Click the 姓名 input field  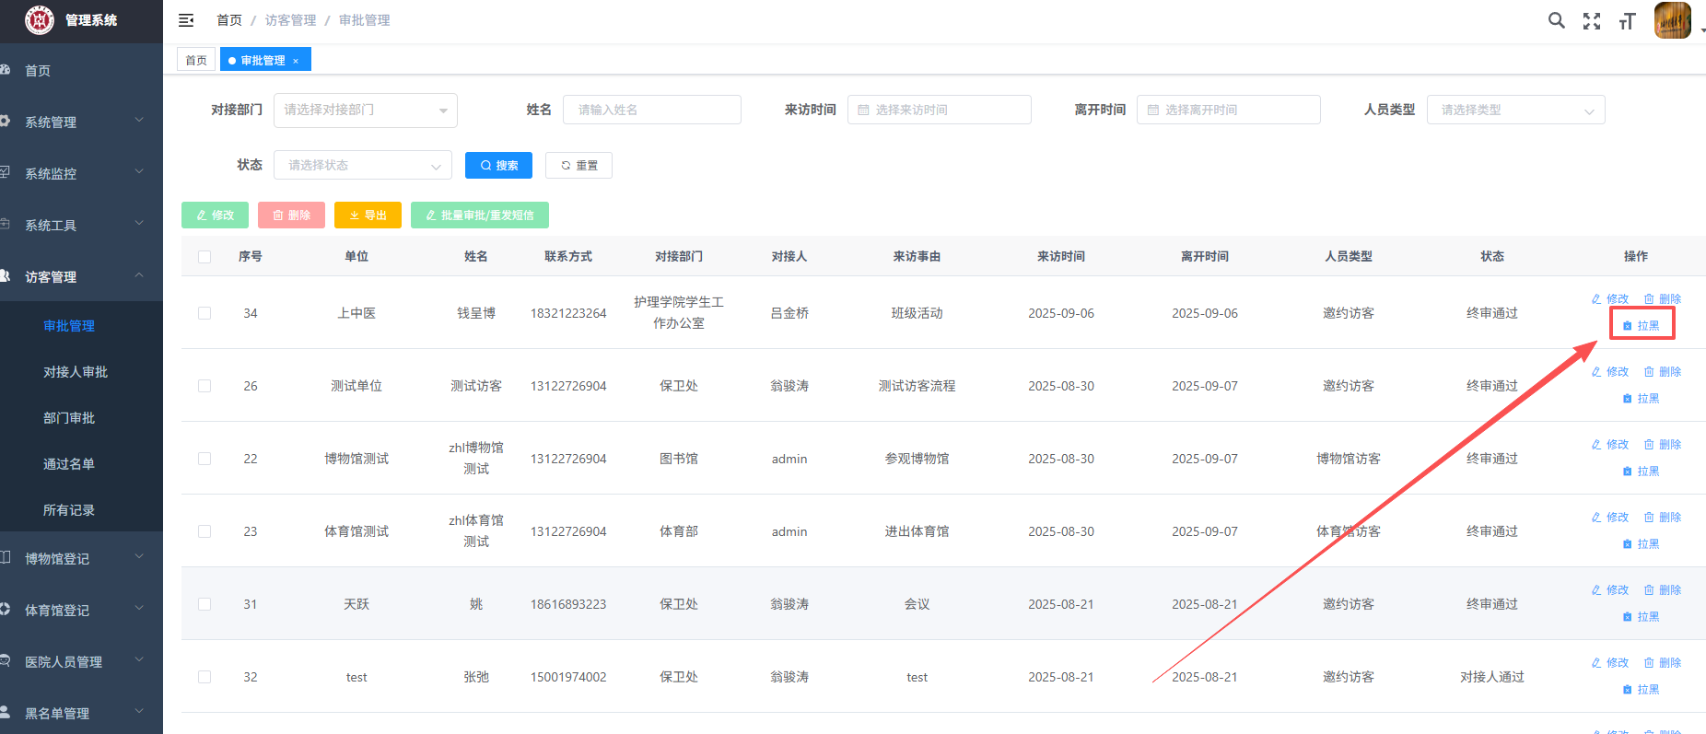pyautogui.click(x=651, y=111)
